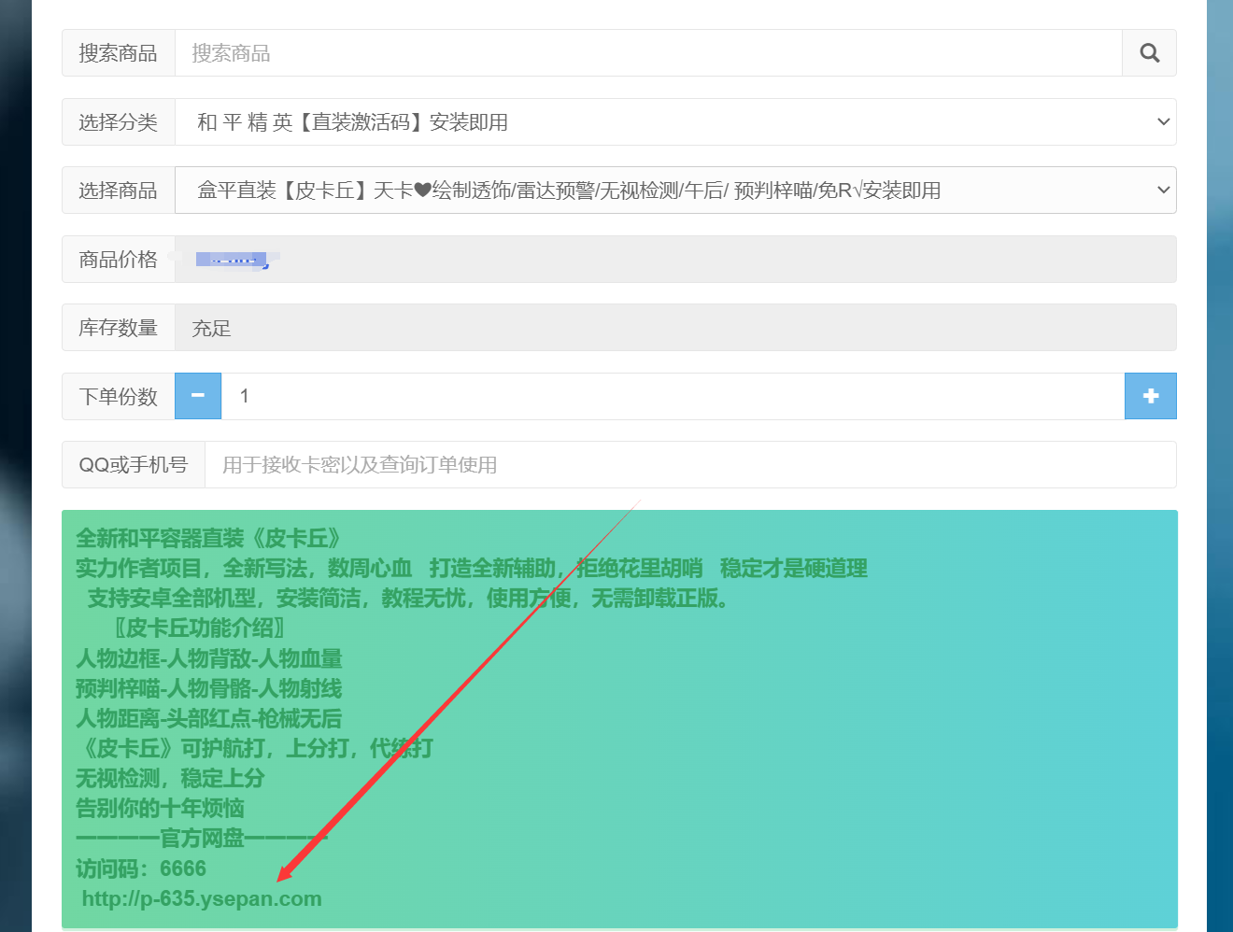Click the 库存数量 field showing 充足
This screenshot has width=1233, height=932.
(x=674, y=328)
